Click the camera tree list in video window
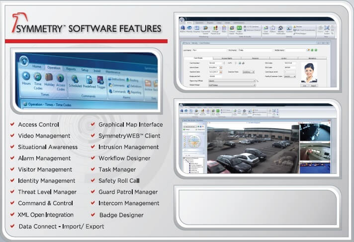 (x=194, y=165)
